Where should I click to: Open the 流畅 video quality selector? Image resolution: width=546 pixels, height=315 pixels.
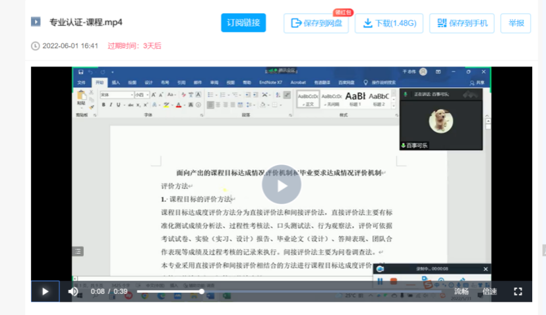[x=461, y=291]
